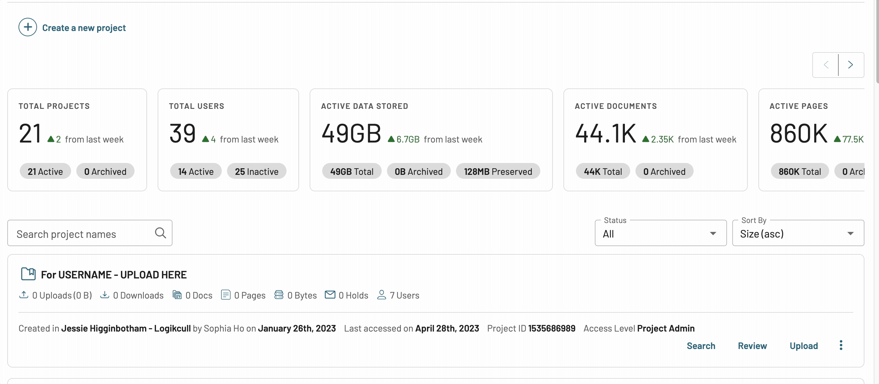Advance to next stats cards arrow
Viewport: 879px width, 384px height.
pos(851,65)
